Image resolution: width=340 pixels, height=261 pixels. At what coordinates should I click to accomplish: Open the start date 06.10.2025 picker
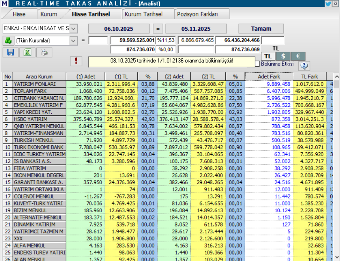pos(119,28)
